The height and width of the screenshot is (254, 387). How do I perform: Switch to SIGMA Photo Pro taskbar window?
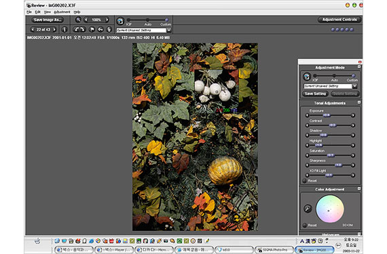(274, 250)
